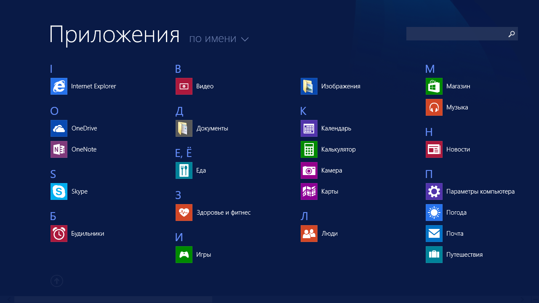Open the 'по имени' sort dropdown
The image size is (539, 303).
(x=219, y=39)
